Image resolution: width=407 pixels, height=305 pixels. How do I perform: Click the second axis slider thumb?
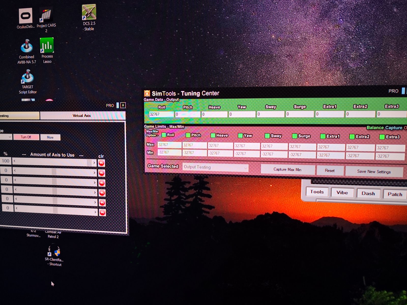point(54,172)
